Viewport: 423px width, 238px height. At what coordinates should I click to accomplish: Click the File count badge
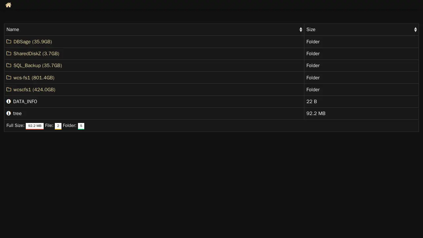[58, 126]
